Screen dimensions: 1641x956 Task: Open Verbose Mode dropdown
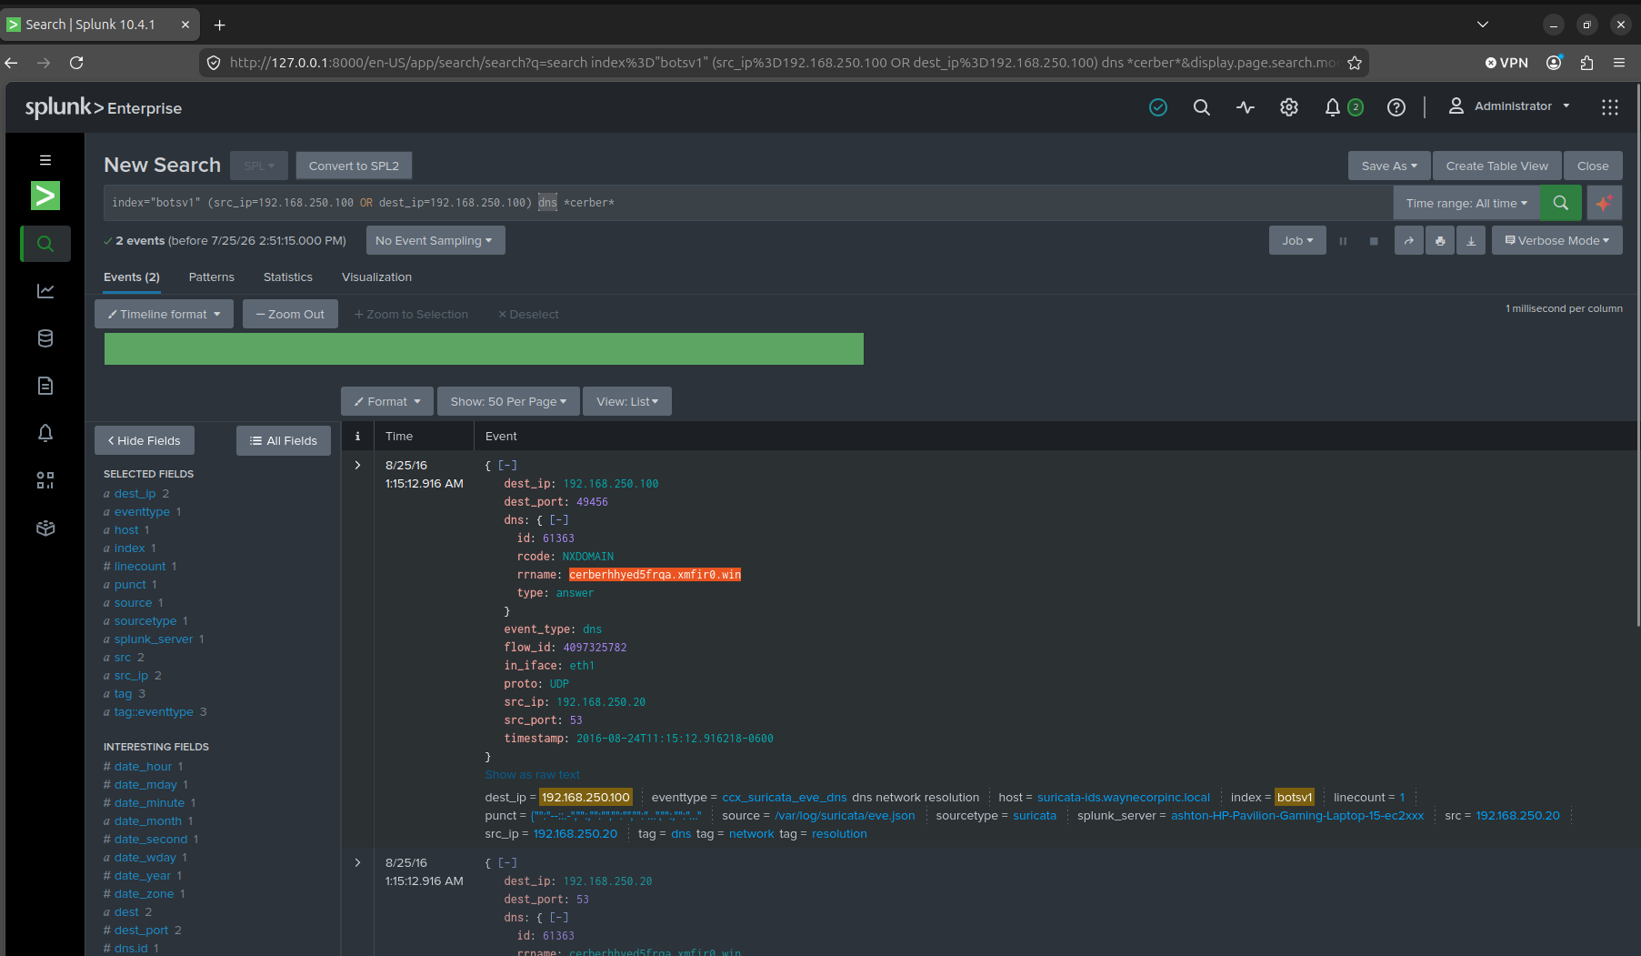click(x=1556, y=240)
